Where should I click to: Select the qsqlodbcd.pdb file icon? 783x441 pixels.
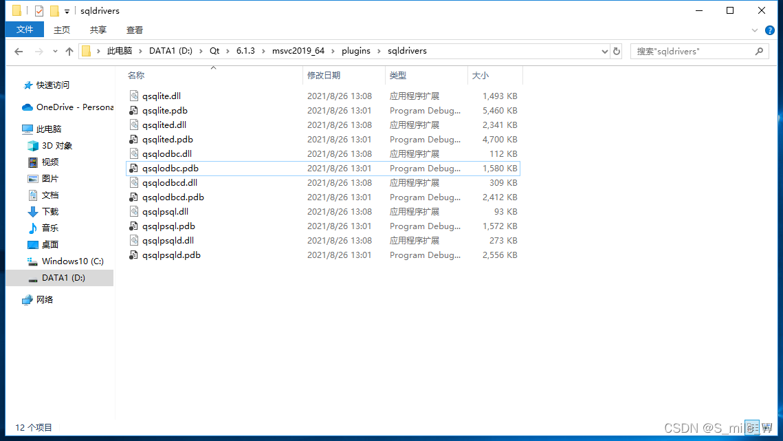(x=134, y=197)
